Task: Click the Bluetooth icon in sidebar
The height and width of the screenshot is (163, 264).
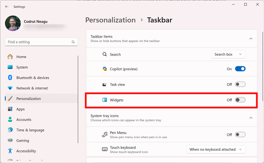Action: pos(10,78)
